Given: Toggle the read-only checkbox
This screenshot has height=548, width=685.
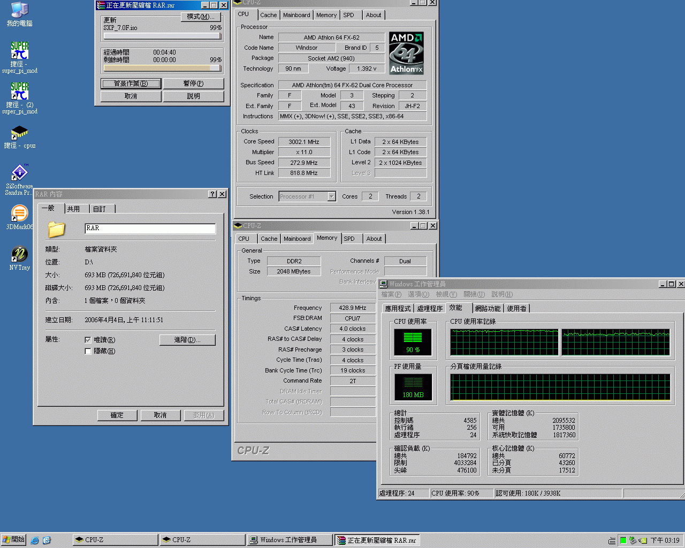Looking at the screenshot, I should click(88, 340).
